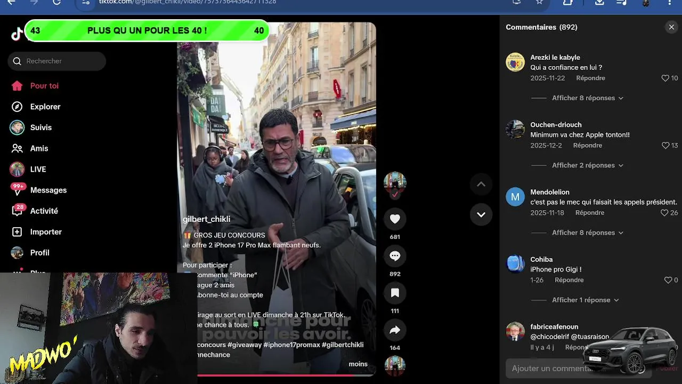
Task: Go to the previous video with the up arrow
Action: 481,184
